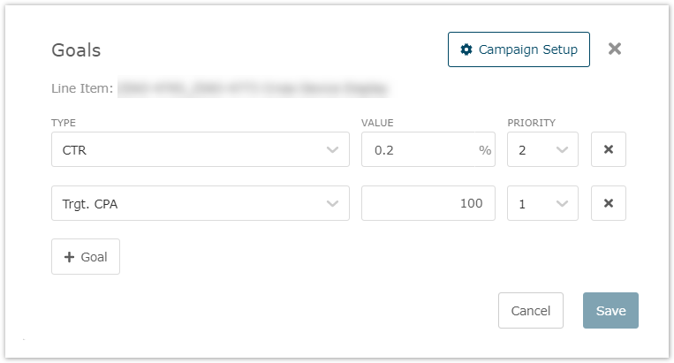
Task: Open Campaign Setup
Action: point(519,49)
